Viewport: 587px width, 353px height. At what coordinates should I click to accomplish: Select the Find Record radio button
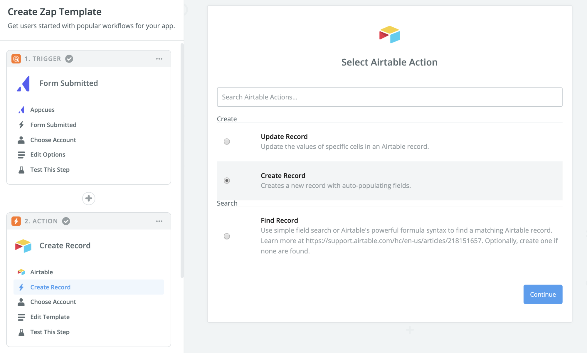tap(227, 236)
